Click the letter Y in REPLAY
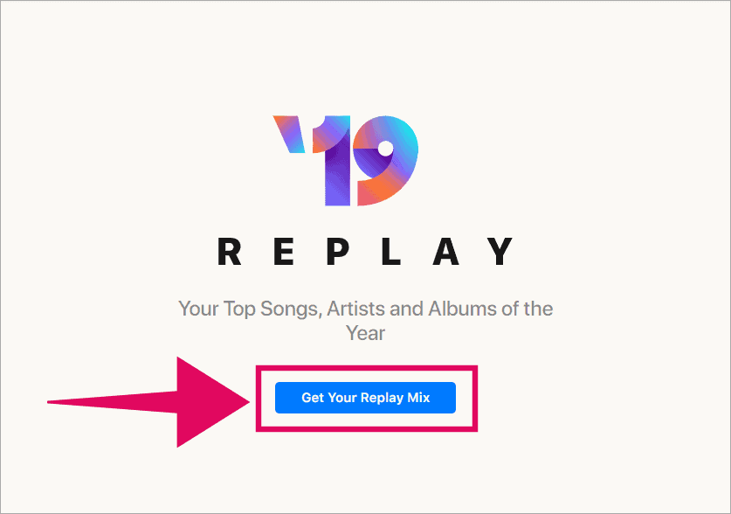Viewport: 731px width, 514px height. click(500, 251)
